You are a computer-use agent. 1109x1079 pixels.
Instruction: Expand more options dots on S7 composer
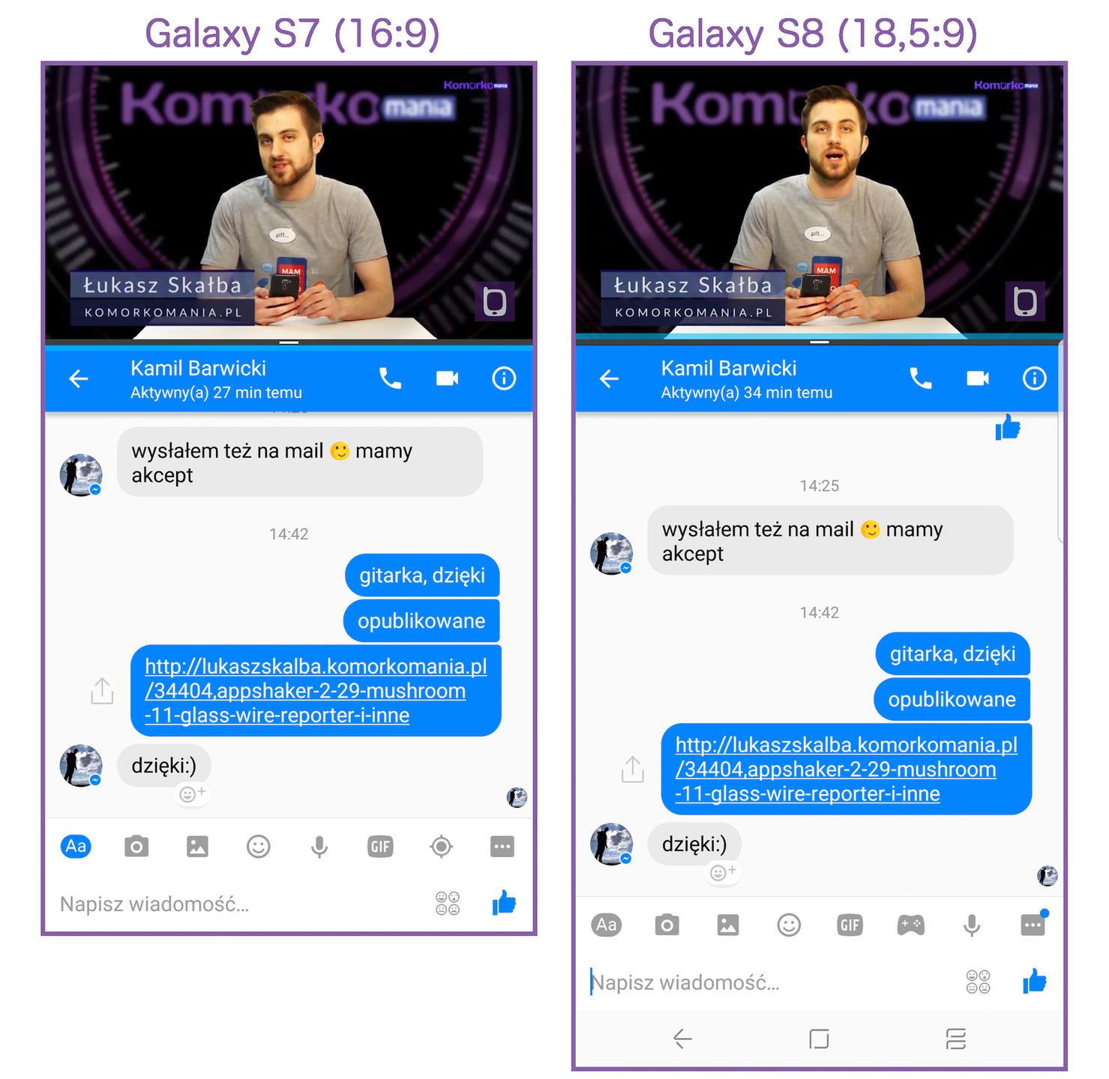tap(502, 847)
